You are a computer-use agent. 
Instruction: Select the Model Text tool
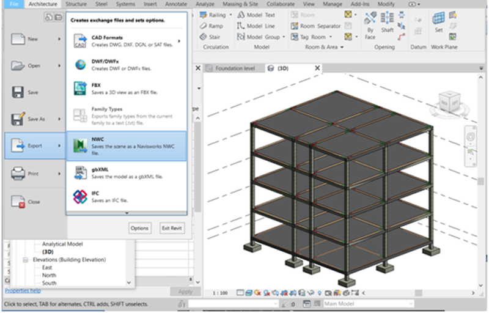tap(256, 15)
